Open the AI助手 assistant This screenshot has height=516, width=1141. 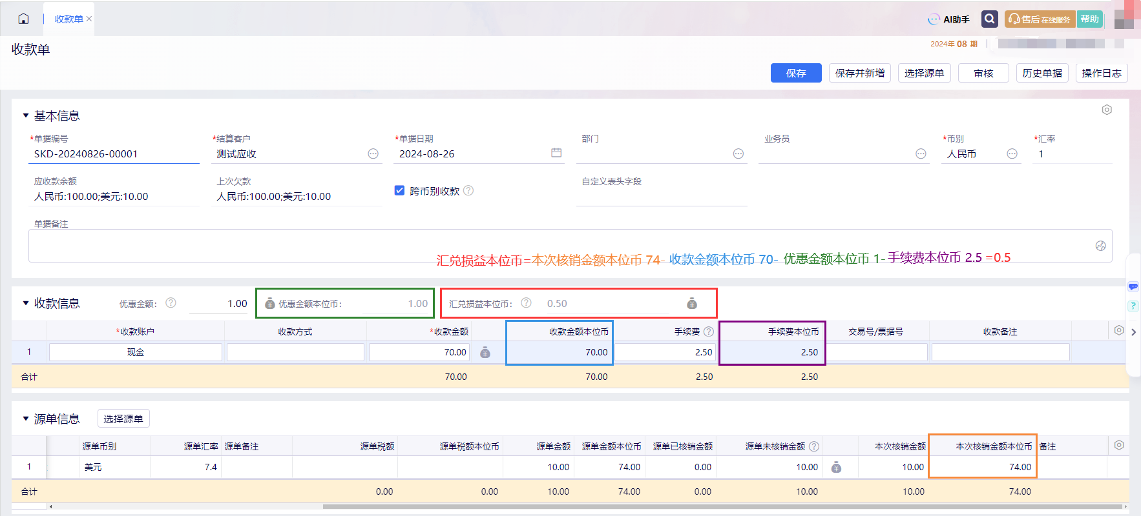[948, 19]
